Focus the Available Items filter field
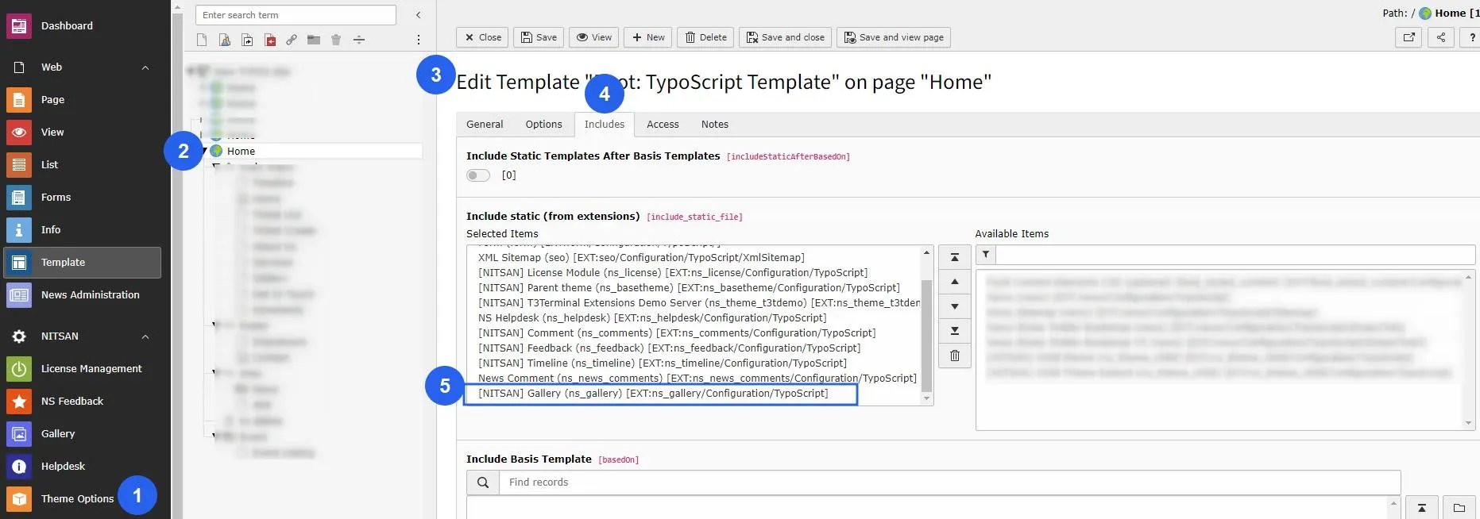Viewport: 1480px width, 519px height. [1235, 255]
